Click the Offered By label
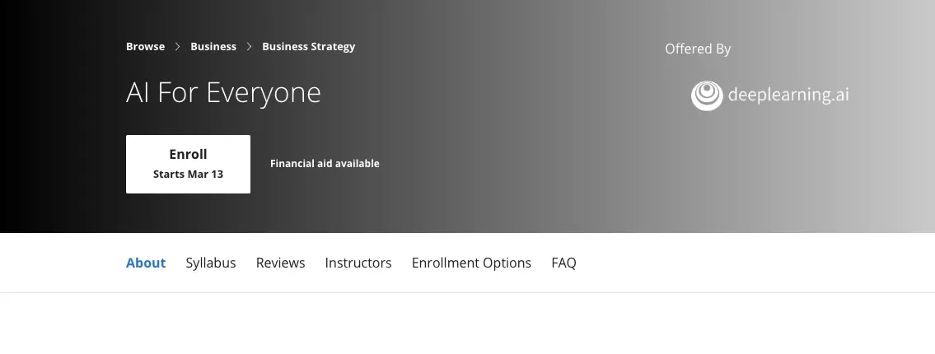This screenshot has height=354, width=935. [698, 49]
